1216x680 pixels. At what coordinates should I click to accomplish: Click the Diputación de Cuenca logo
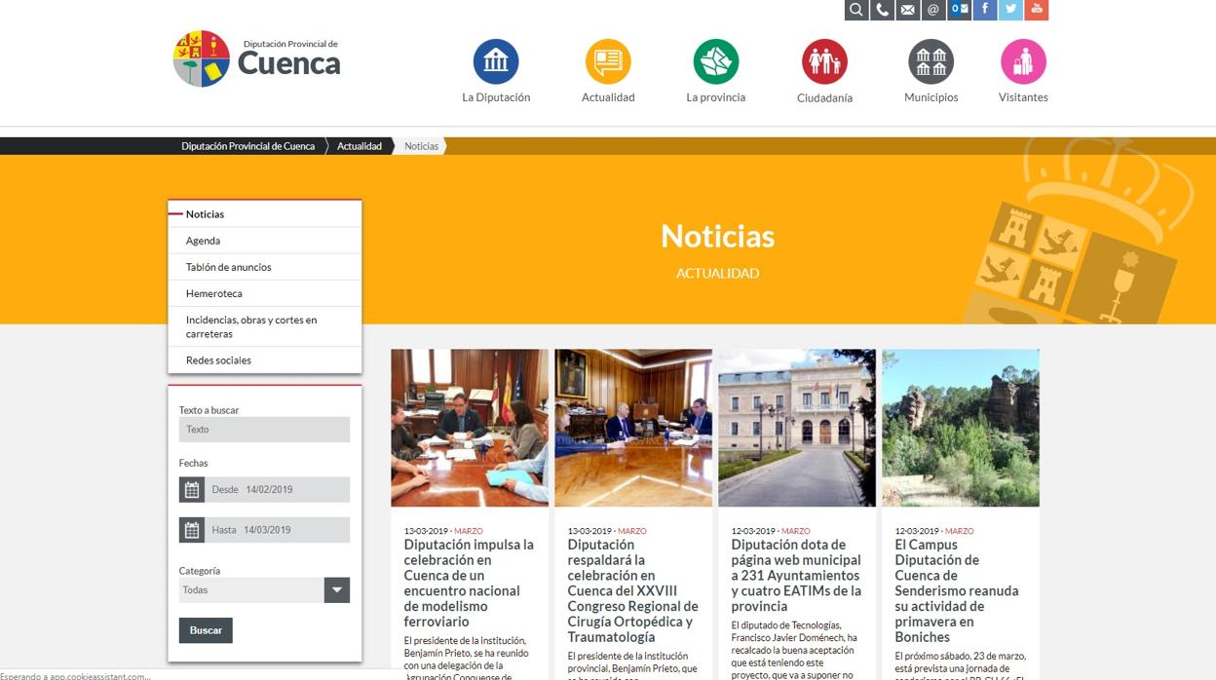257,59
